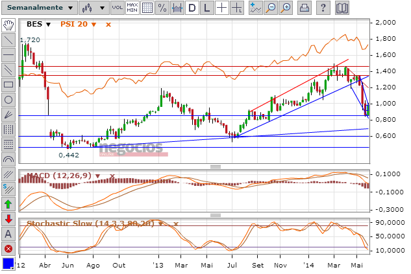Select the rectangle drawing tool
Image resolution: width=411 pixels, height=274 pixels.
[8, 85]
